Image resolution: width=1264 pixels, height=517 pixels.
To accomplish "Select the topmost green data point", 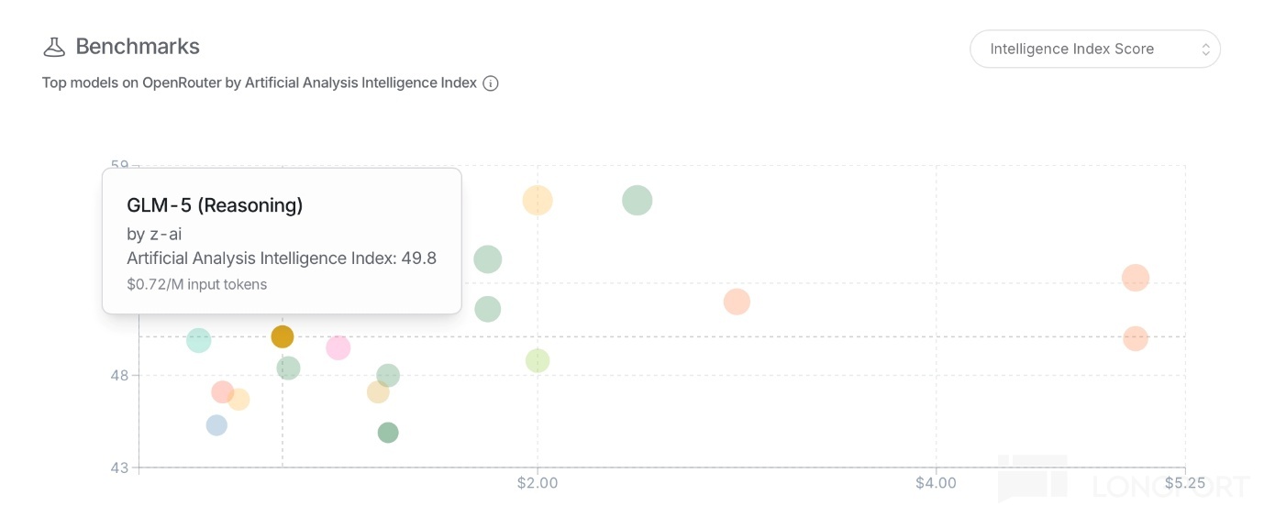I will coord(638,201).
